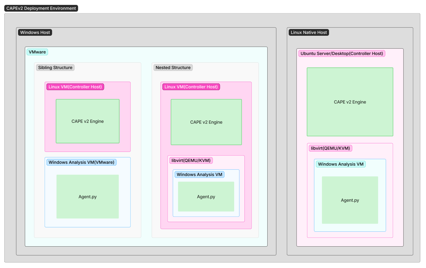Select the Nested Structure label
This screenshot has width=426, height=268.
tap(173, 68)
